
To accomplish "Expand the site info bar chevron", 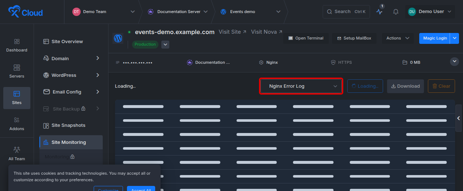I will 454,62.
